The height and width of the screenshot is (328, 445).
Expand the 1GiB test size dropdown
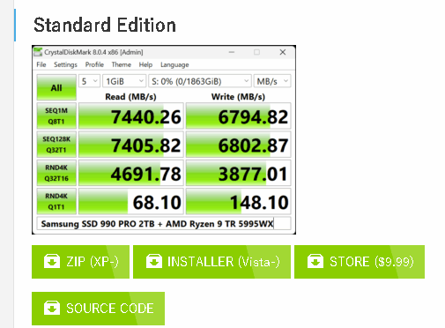tap(124, 81)
